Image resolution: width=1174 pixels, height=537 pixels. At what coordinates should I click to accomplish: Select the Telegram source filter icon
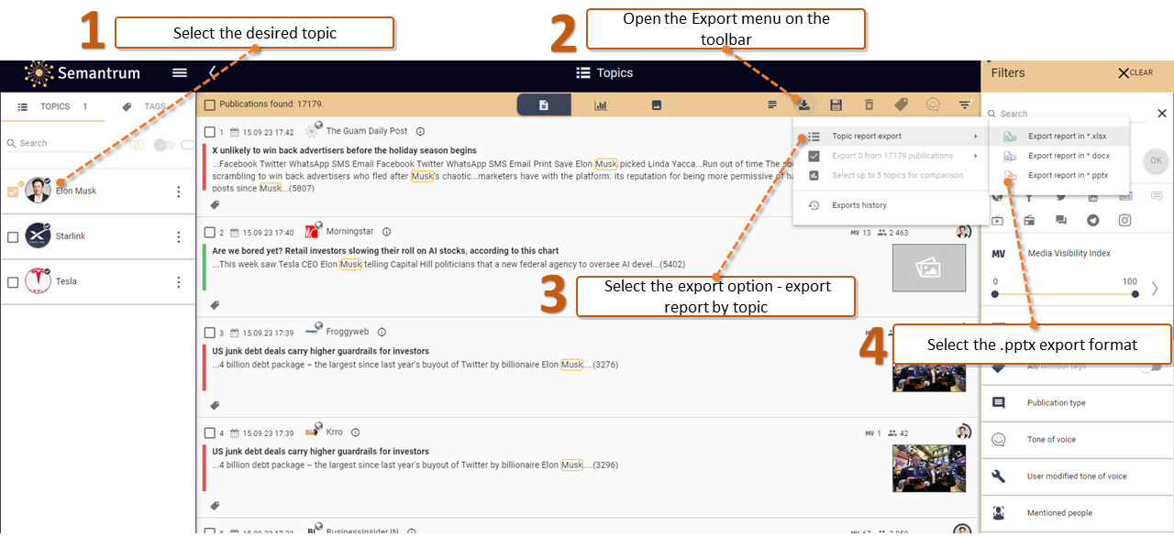point(1093,220)
